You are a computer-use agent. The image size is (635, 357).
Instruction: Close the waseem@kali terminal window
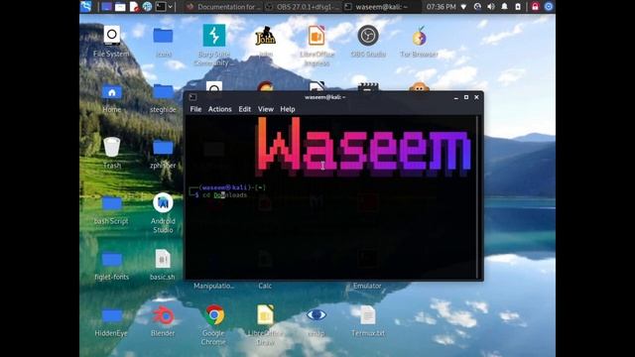[476, 97]
